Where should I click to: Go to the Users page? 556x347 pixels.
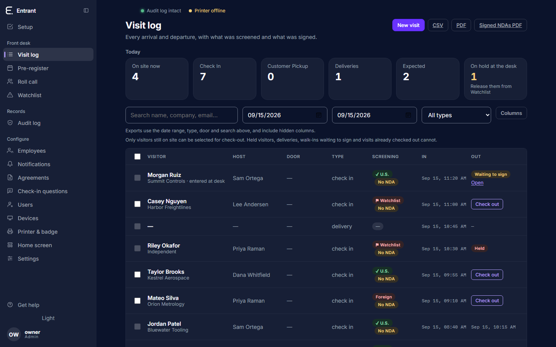pyautogui.click(x=48, y=205)
